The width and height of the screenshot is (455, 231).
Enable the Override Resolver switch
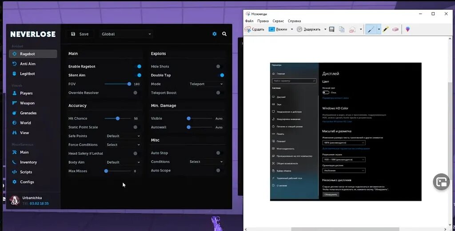click(x=137, y=92)
